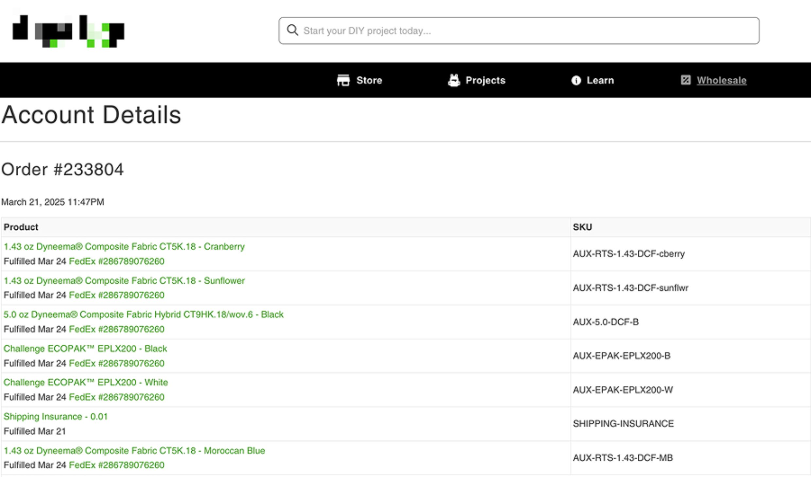
Task: Click the magnifier search icon
Action: point(292,30)
